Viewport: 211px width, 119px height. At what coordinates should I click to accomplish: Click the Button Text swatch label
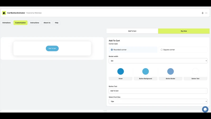195,79
